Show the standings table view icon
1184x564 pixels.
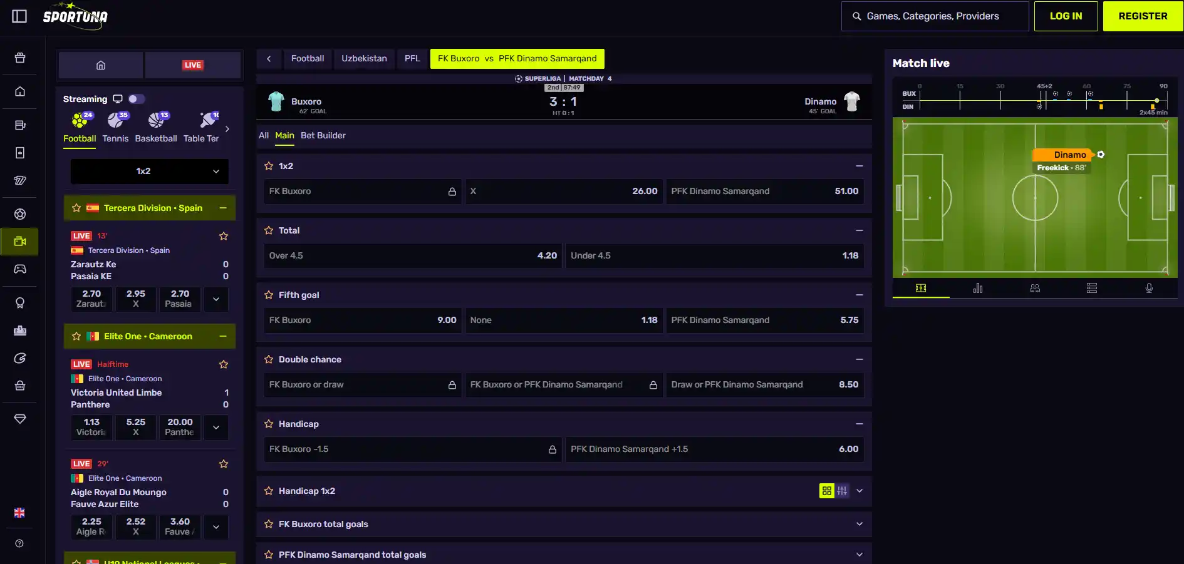(1092, 288)
